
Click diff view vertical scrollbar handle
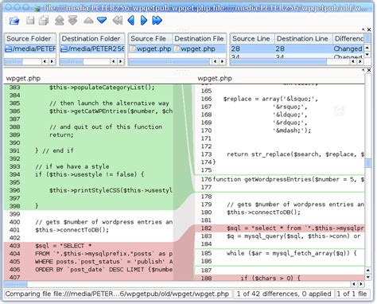pos(368,163)
